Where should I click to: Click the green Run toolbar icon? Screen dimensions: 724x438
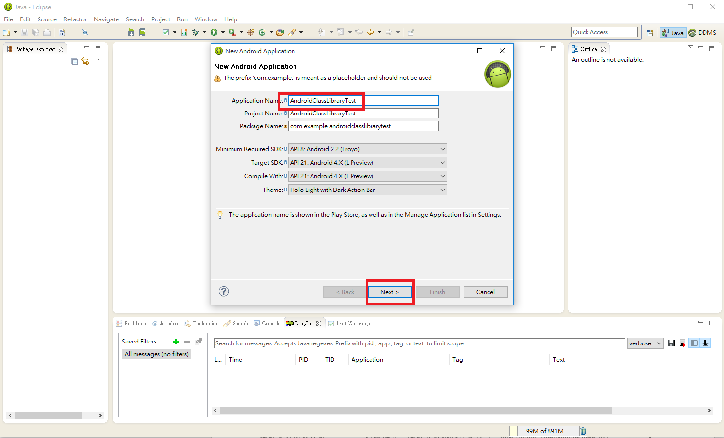point(214,32)
